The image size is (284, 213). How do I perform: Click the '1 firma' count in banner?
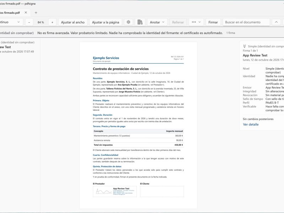[230, 33]
